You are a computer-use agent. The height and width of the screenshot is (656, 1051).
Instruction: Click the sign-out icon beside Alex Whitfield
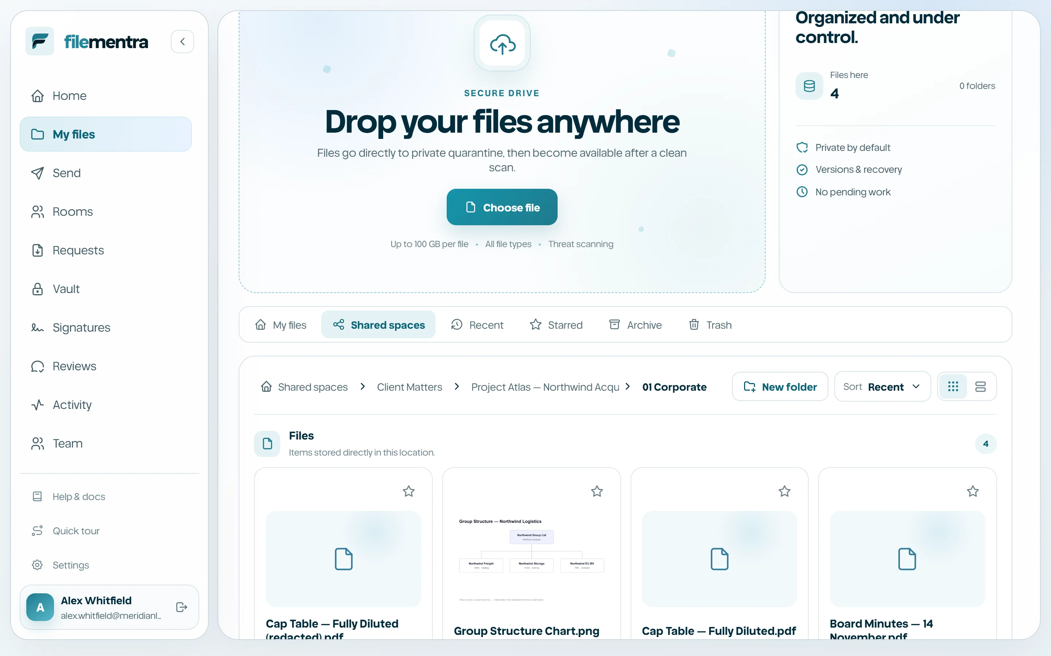coord(181,607)
